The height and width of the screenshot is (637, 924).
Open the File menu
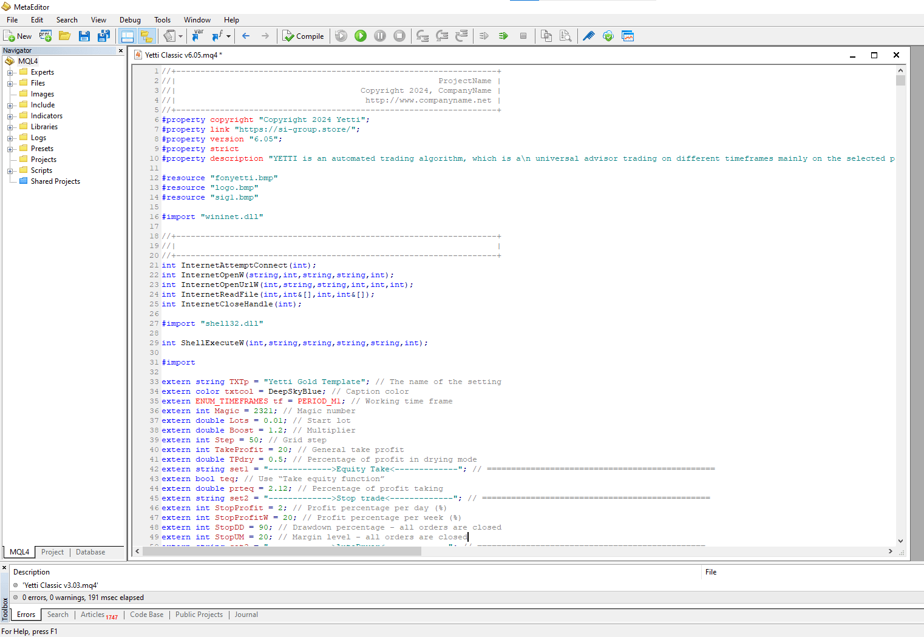[x=12, y=20]
